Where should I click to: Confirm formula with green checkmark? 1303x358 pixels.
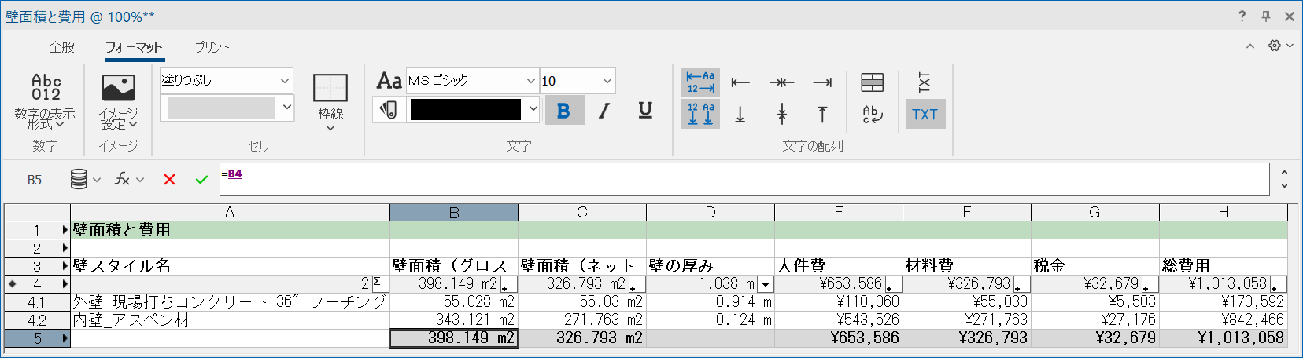pos(201,180)
